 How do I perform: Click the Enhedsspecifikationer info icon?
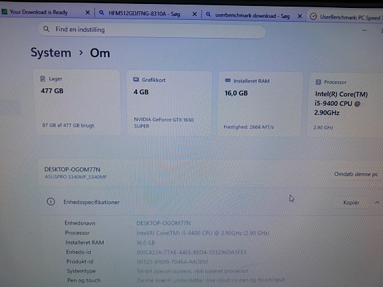51,202
